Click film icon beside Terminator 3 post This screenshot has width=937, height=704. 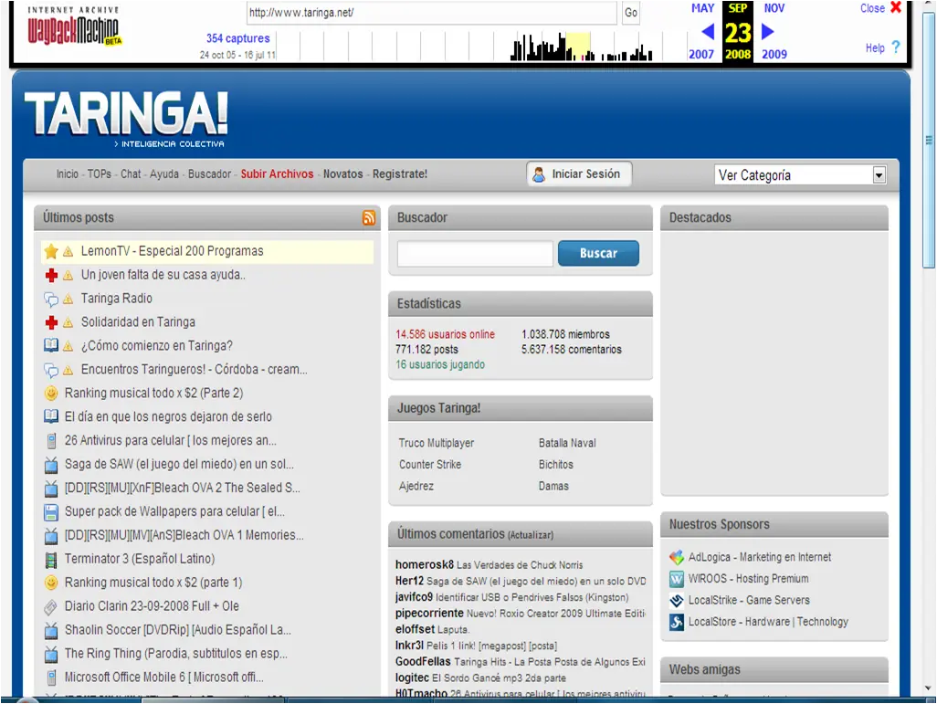pyautogui.click(x=51, y=560)
